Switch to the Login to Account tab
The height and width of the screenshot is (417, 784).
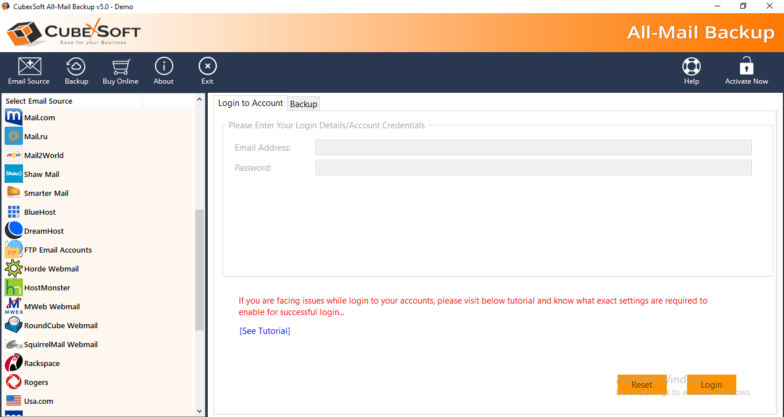click(x=250, y=103)
